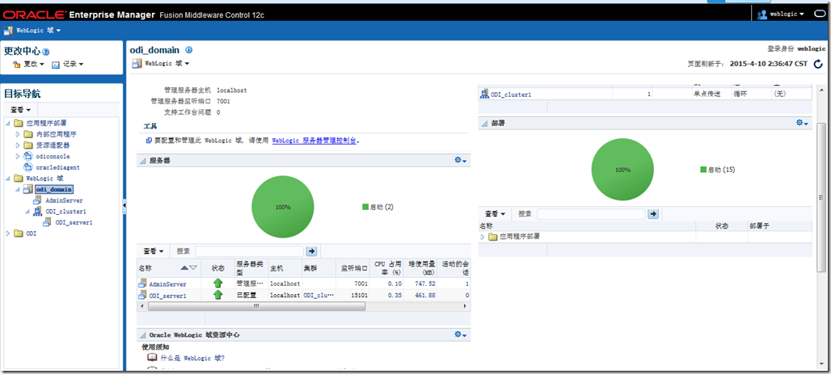Click the AdminServer server icon in tree
This screenshot has height=374, width=831.
(37, 200)
